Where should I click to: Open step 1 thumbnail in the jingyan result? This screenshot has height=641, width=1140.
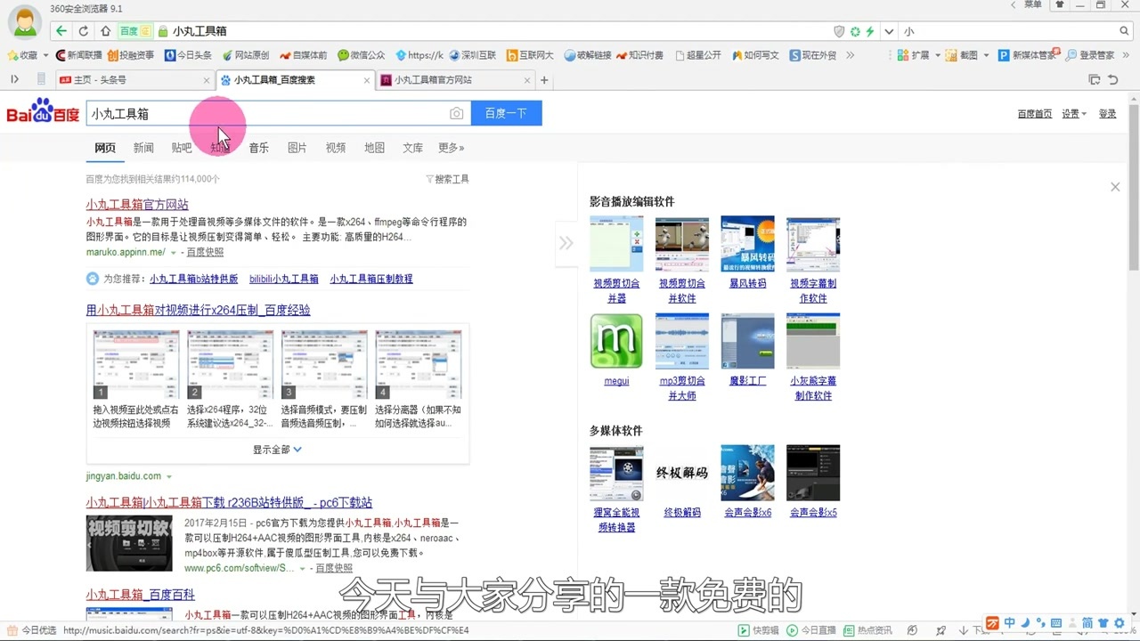coord(136,364)
